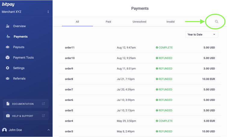Click the John Doe user name

(15, 130)
